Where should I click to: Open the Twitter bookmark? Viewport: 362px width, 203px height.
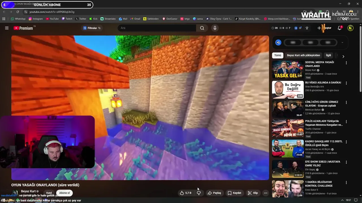coord(81,19)
